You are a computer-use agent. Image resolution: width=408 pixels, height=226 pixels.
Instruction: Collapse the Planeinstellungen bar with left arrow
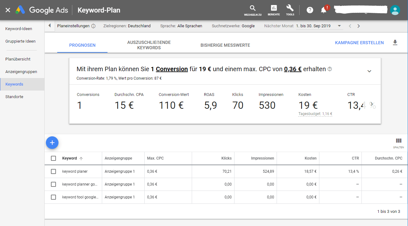(50, 26)
